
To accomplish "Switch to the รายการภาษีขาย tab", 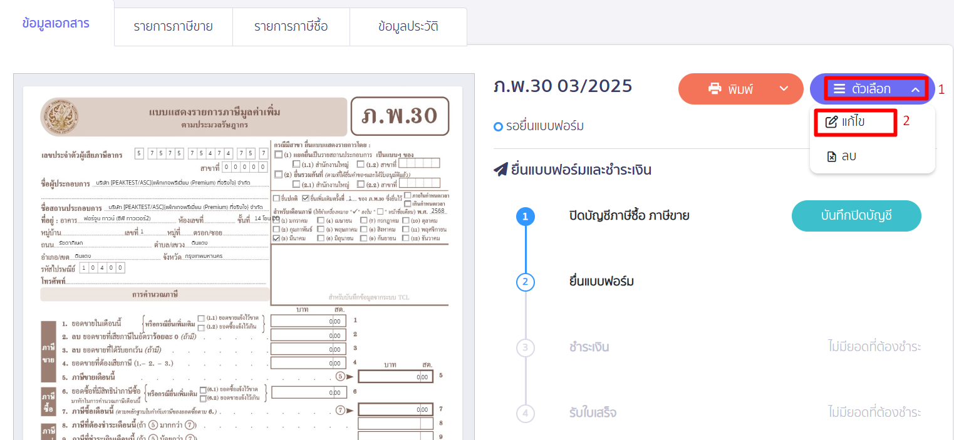I will 173,26.
